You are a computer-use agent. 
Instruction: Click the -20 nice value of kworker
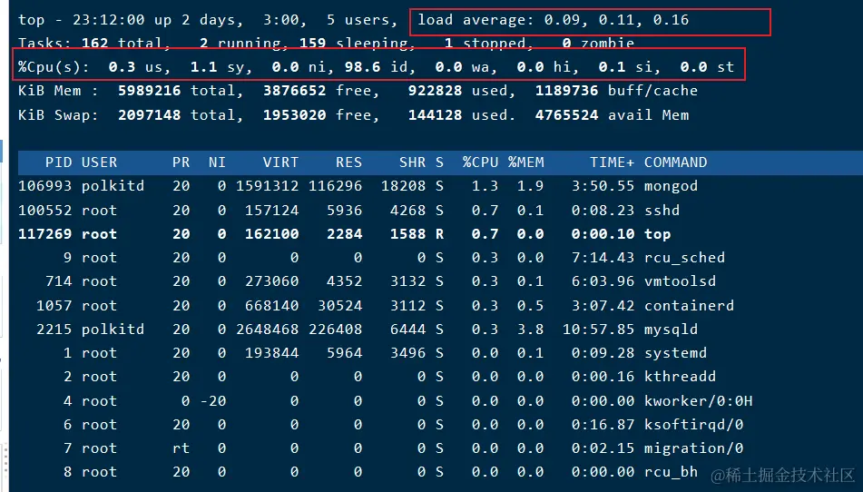[213, 400]
